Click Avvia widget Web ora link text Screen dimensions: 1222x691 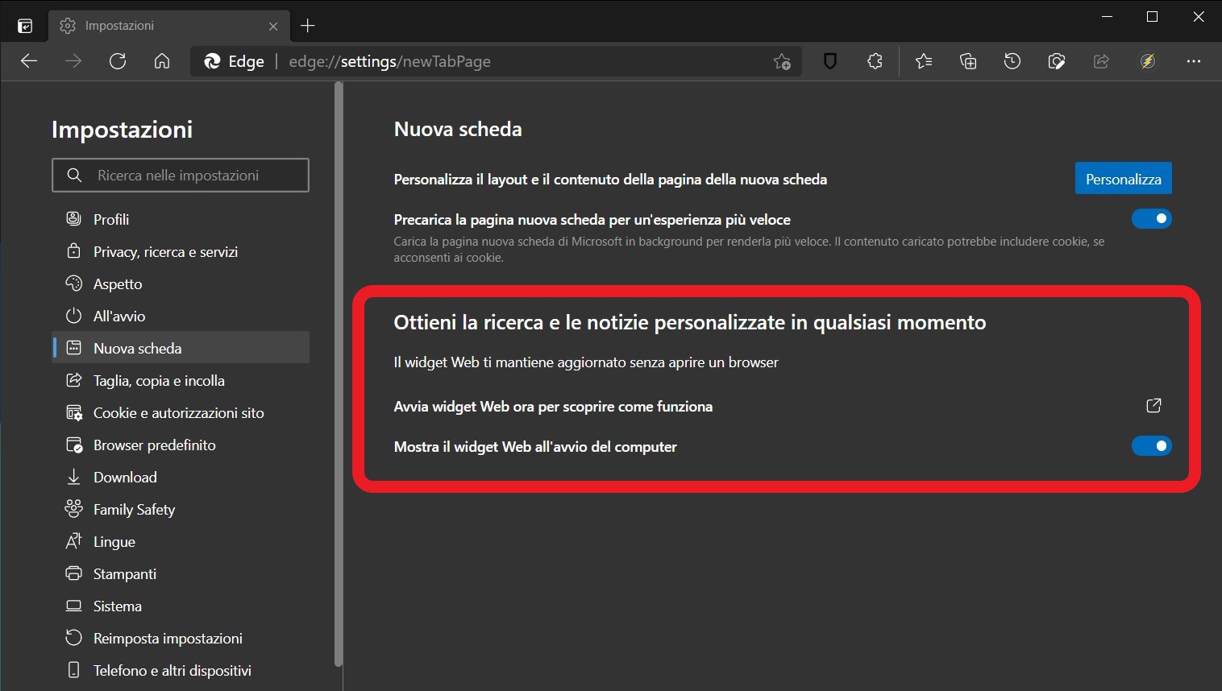click(553, 407)
